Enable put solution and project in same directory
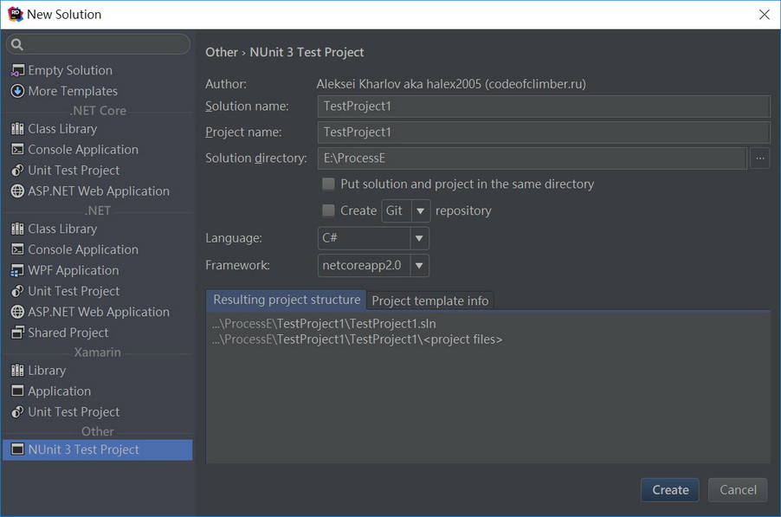781x517 pixels. tap(328, 184)
